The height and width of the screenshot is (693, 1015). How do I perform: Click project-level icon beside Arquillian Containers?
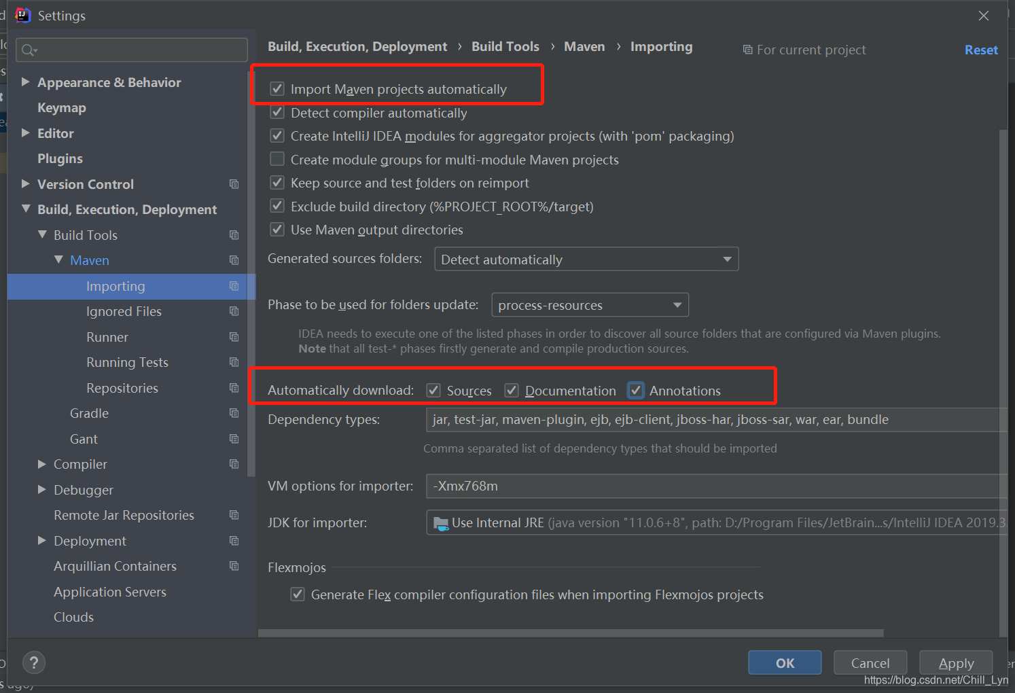click(x=234, y=566)
